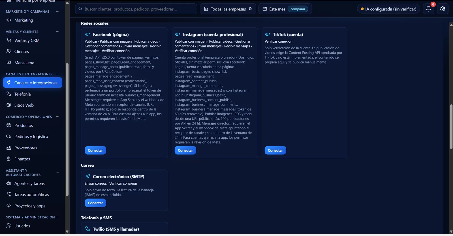
Task: Click the dollar icon for Finanzas
Action: 9,159
